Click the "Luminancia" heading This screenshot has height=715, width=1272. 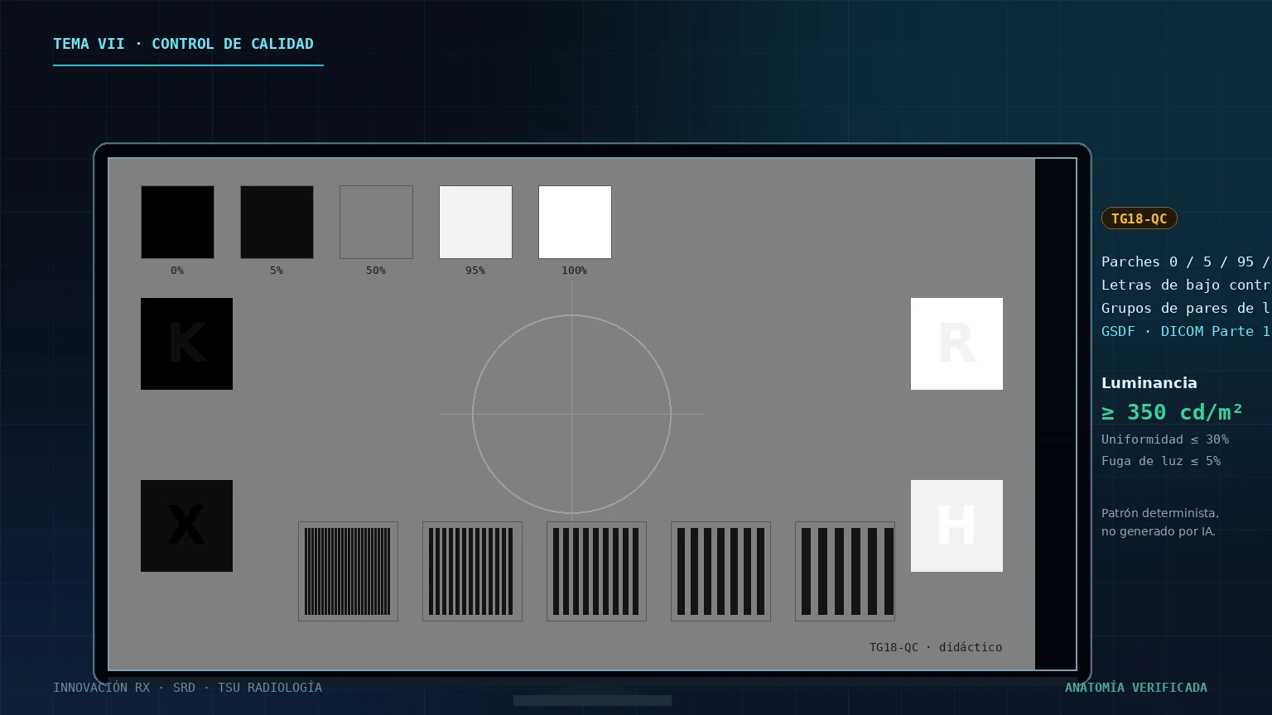[x=1149, y=383]
